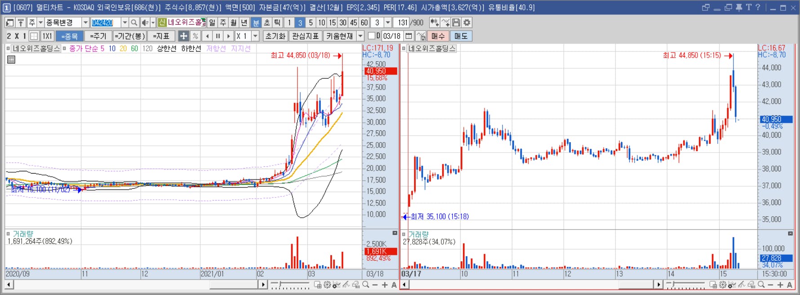Open the calendar date picker icon
This screenshot has height=295, width=800.
point(409,36)
